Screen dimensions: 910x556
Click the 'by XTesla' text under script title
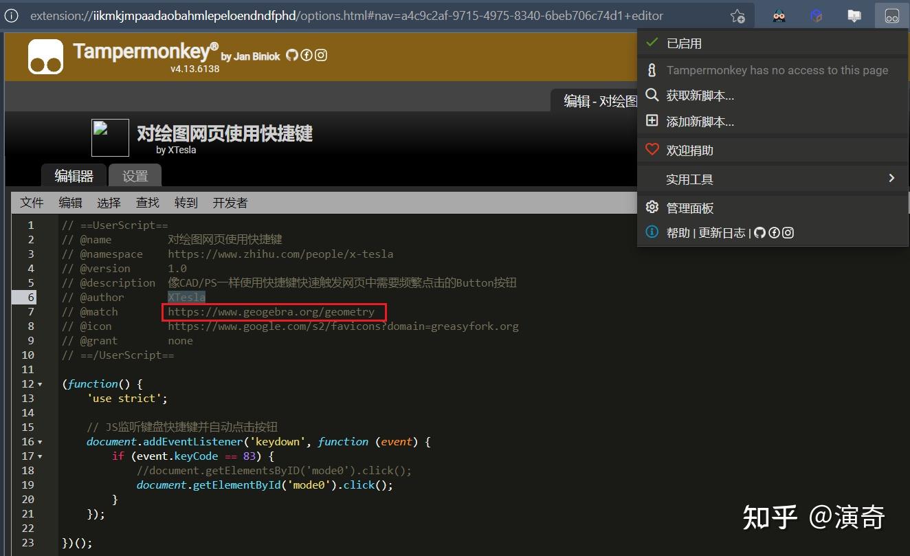click(x=176, y=150)
